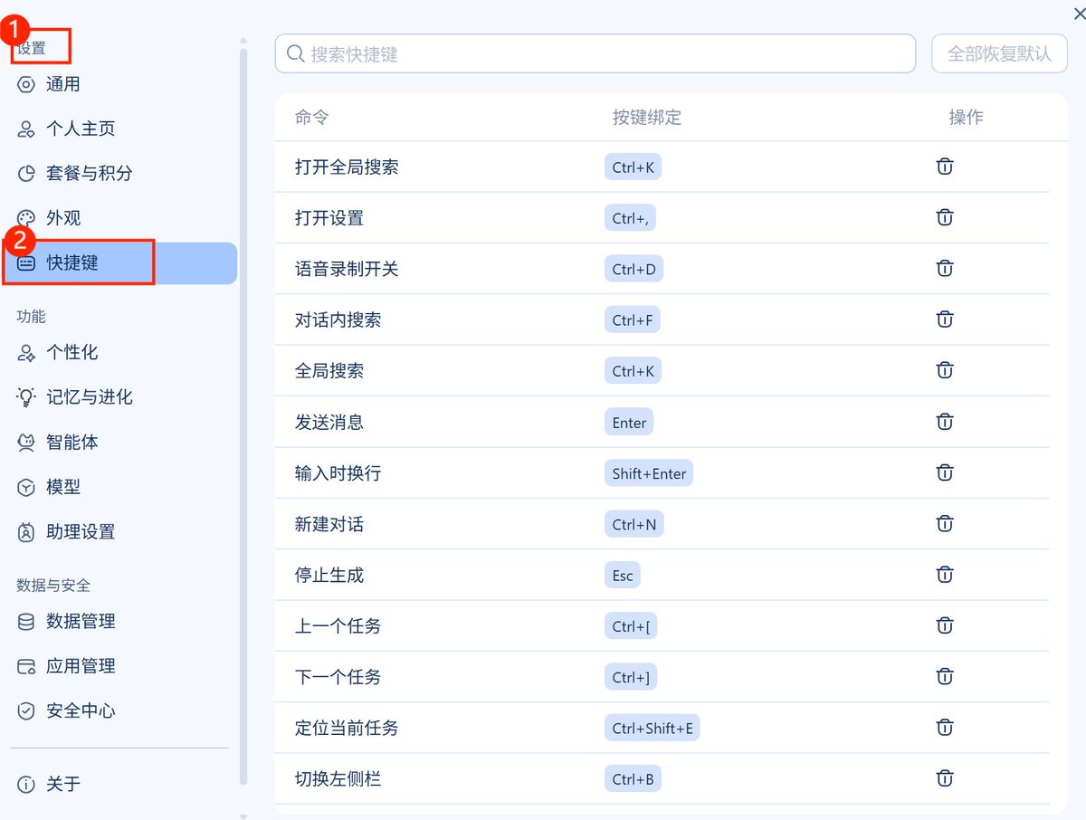The height and width of the screenshot is (820, 1086).
Task: Edit the Ctrl+, key binding for 打开设置
Action: tap(631, 218)
